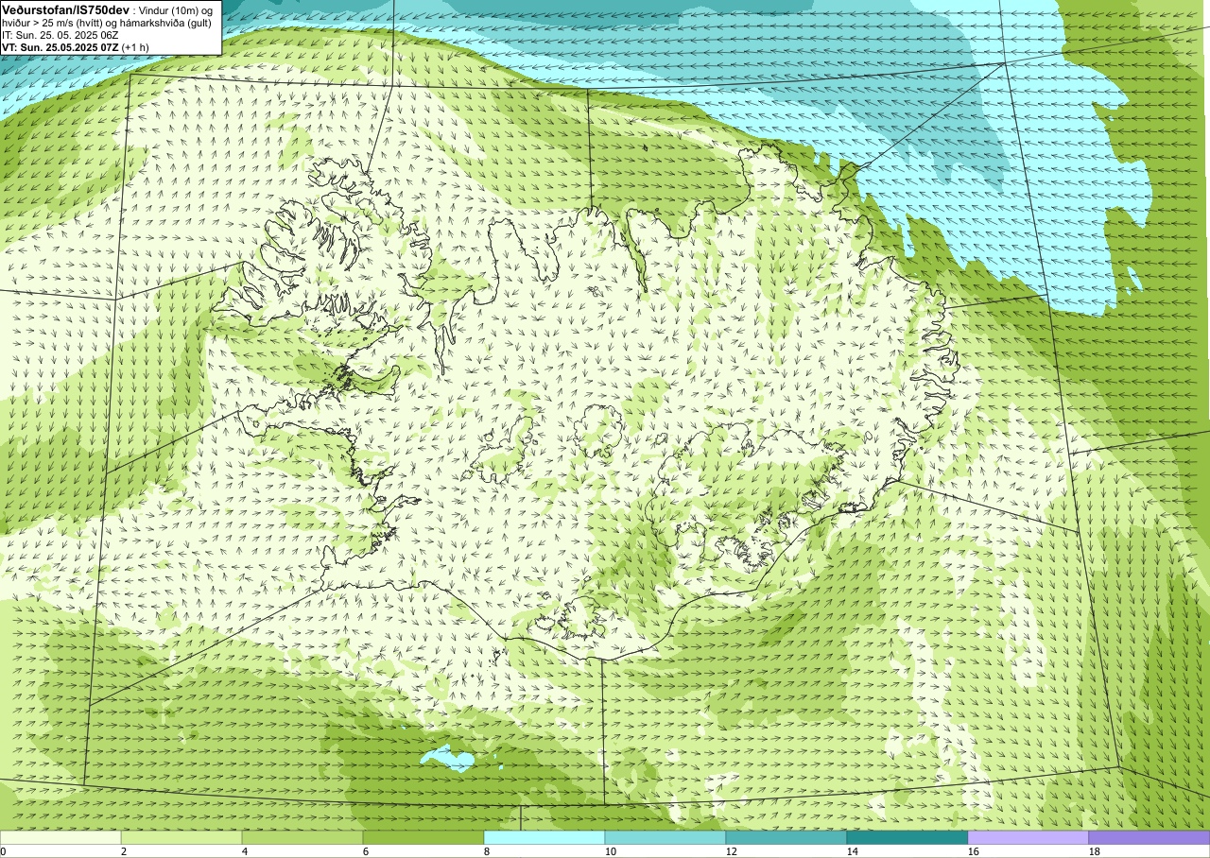
Task: Click the 16–18 m/s lavender legend swatch
Action: tap(1028, 838)
